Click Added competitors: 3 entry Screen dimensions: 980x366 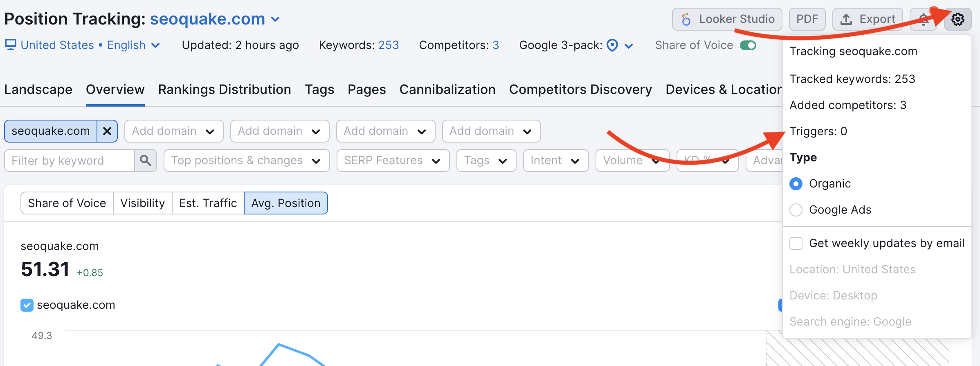848,105
